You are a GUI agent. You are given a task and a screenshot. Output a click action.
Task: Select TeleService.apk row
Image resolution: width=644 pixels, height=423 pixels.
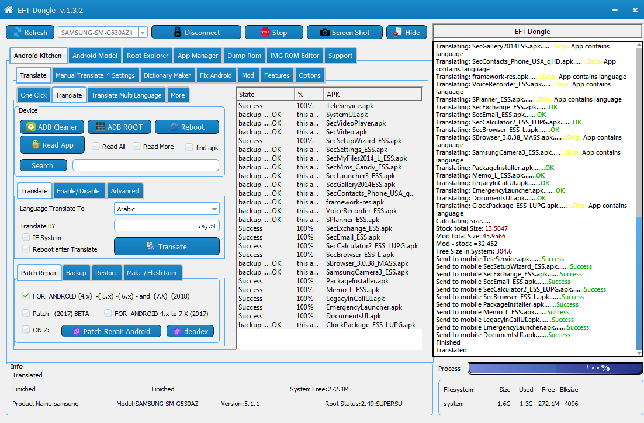point(330,106)
